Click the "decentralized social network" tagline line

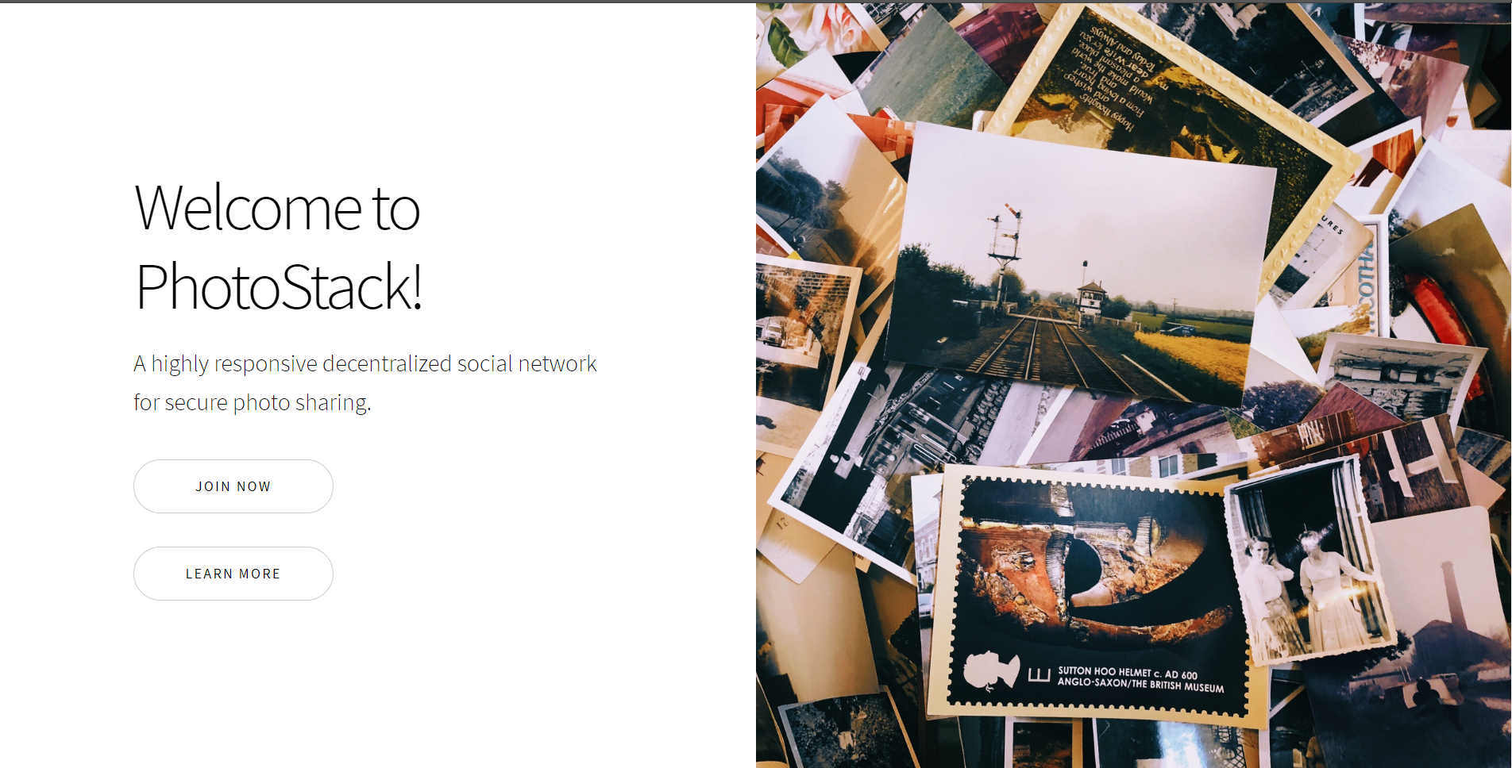tap(365, 363)
